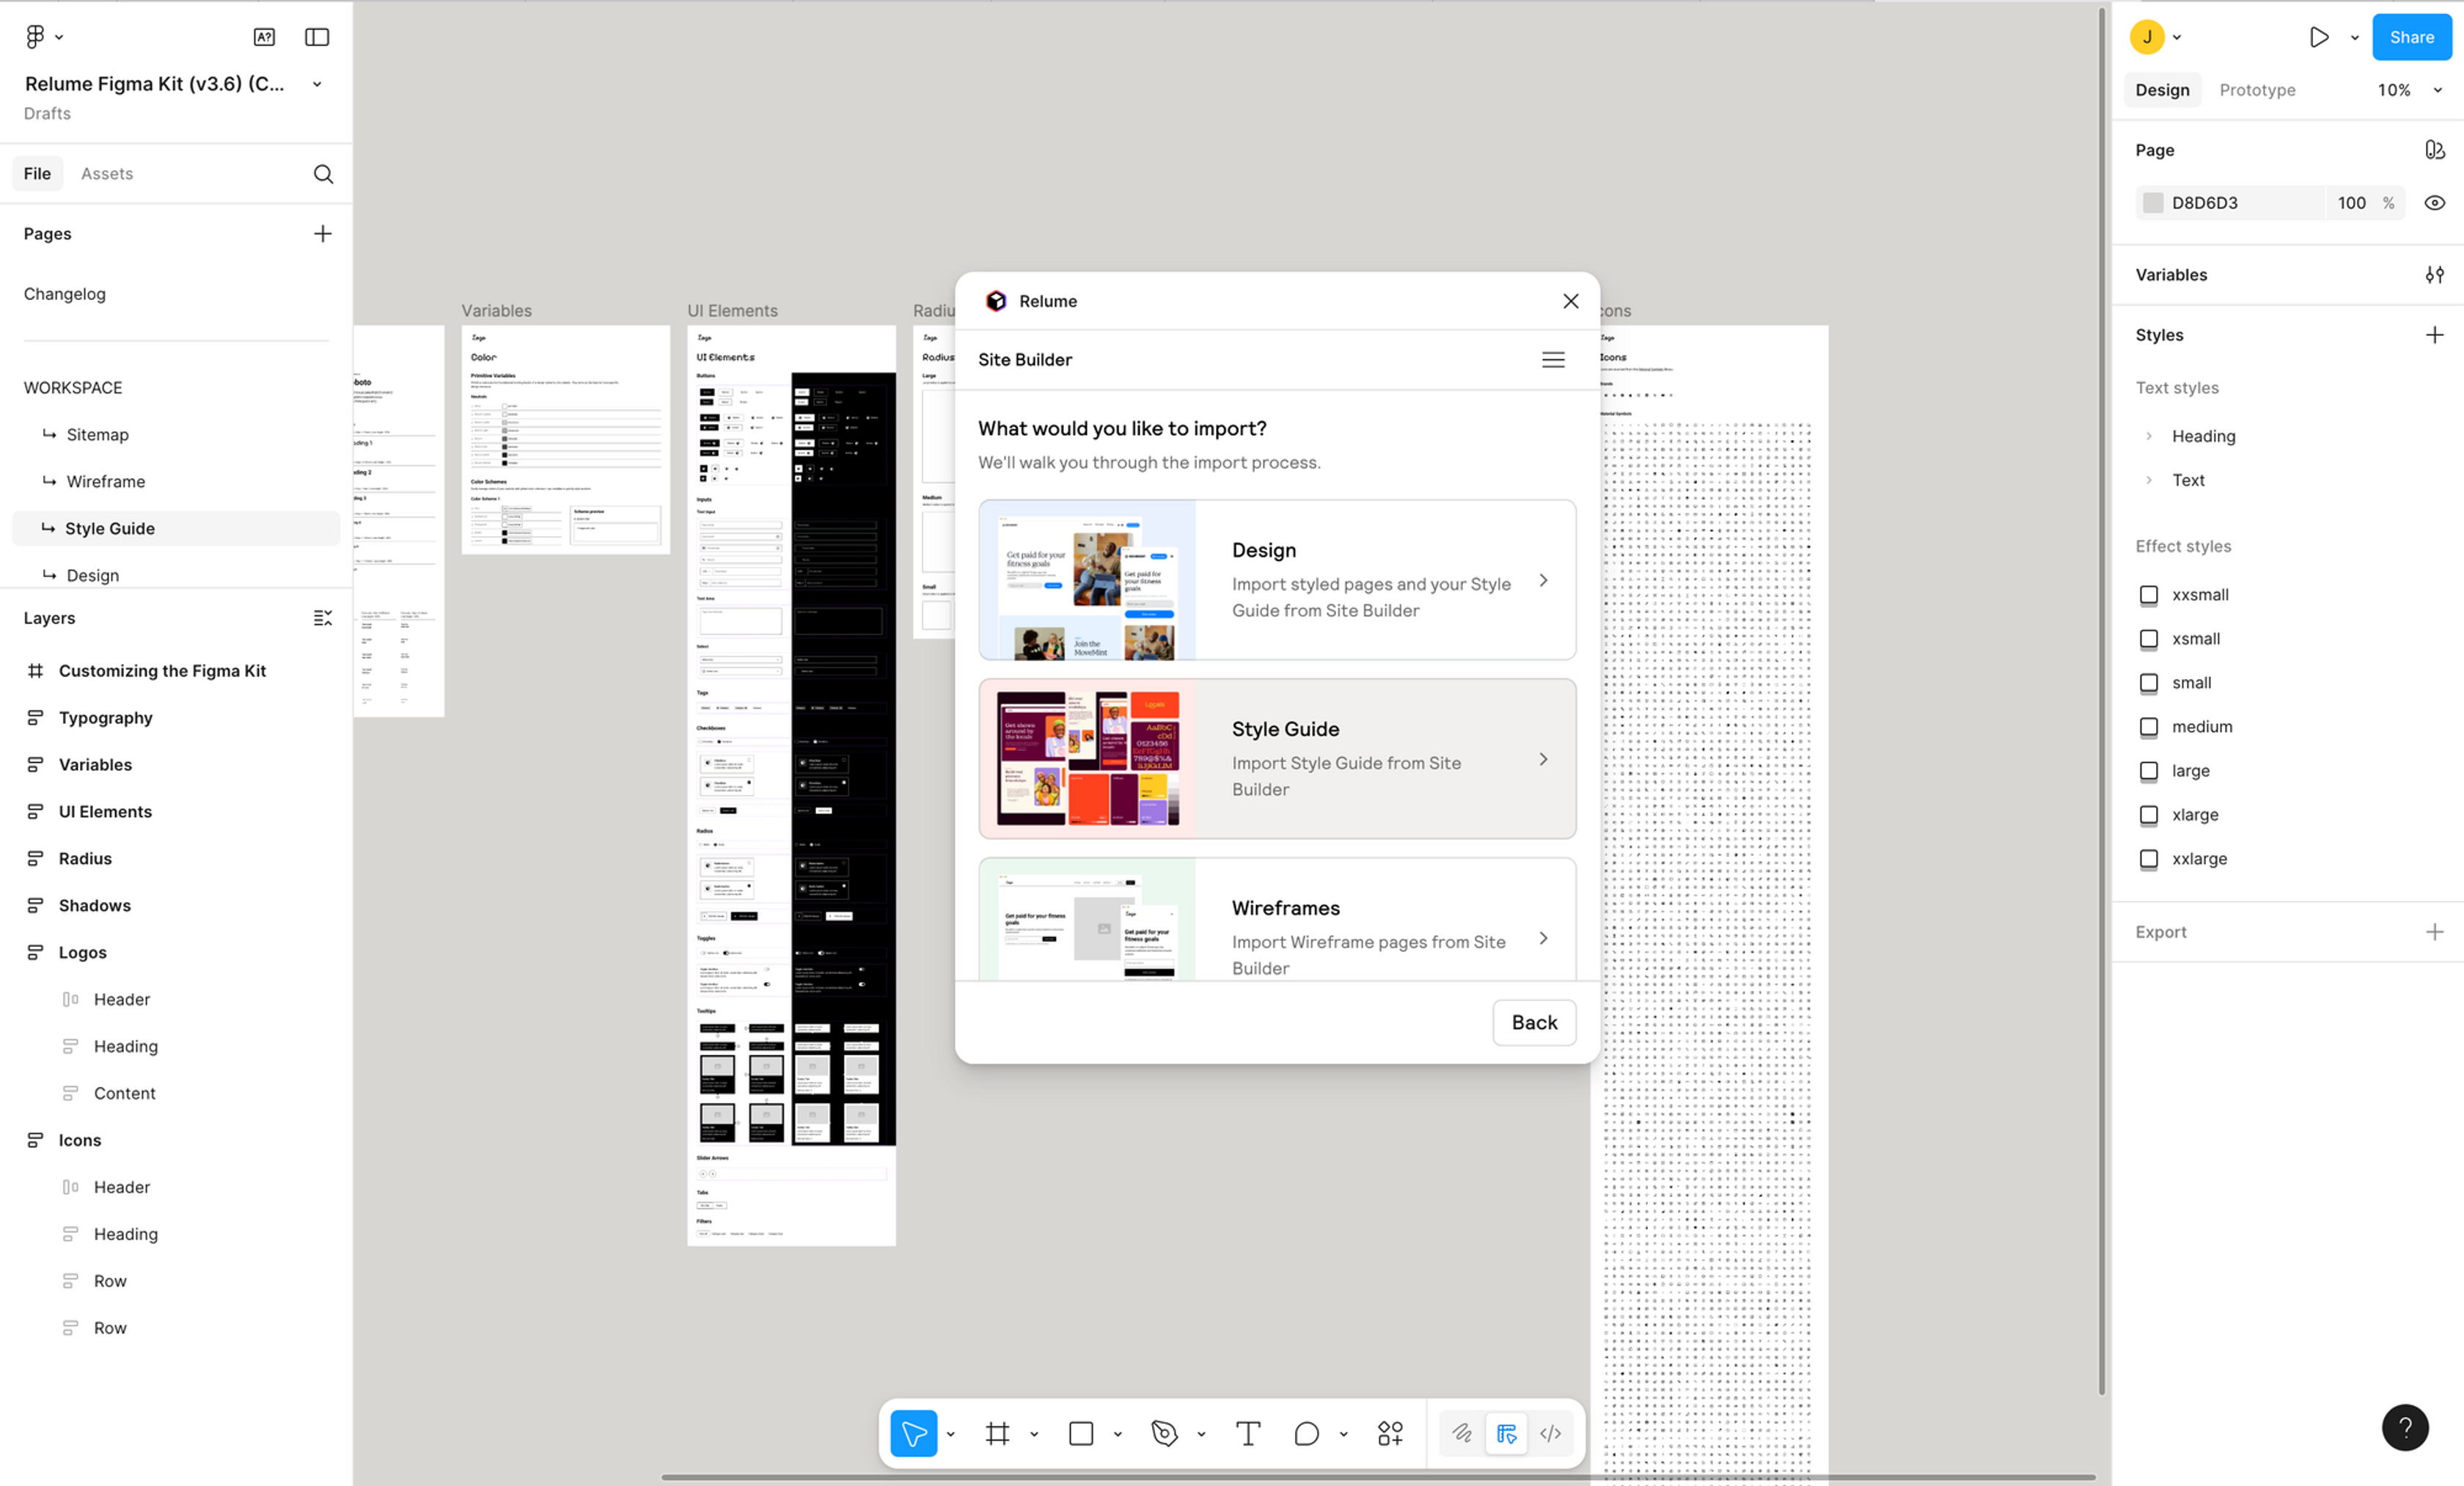Image resolution: width=2464 pixels, height=1486 pixels.
Task: Add a new style with plus
Action: [2434, 335]
